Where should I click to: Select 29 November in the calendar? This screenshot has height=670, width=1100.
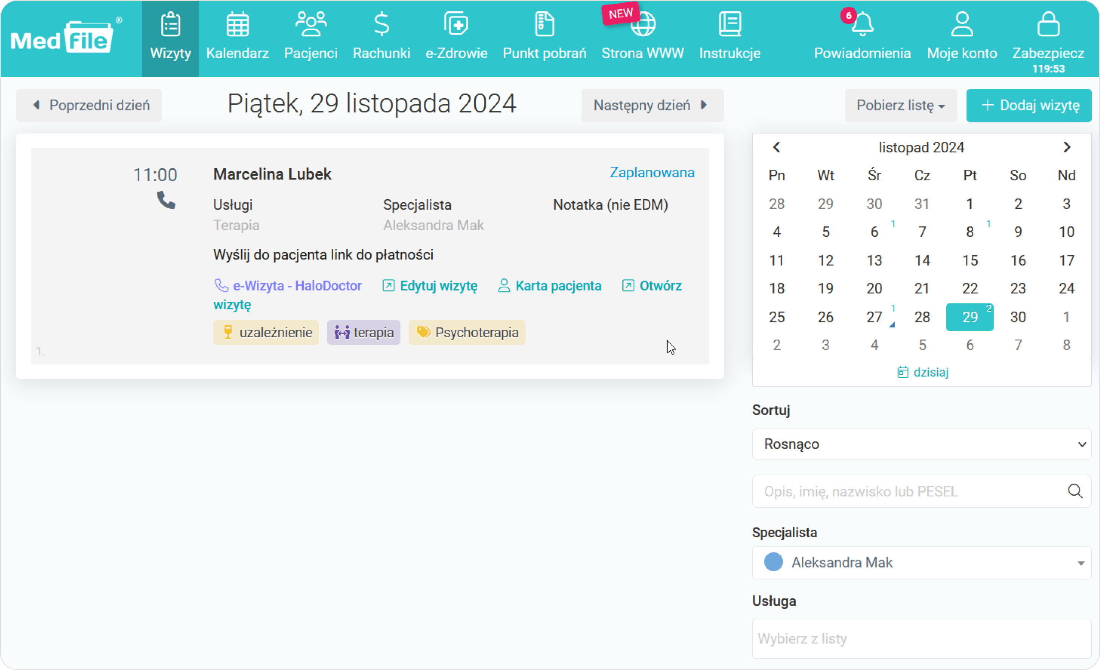(x=969, y=317)
